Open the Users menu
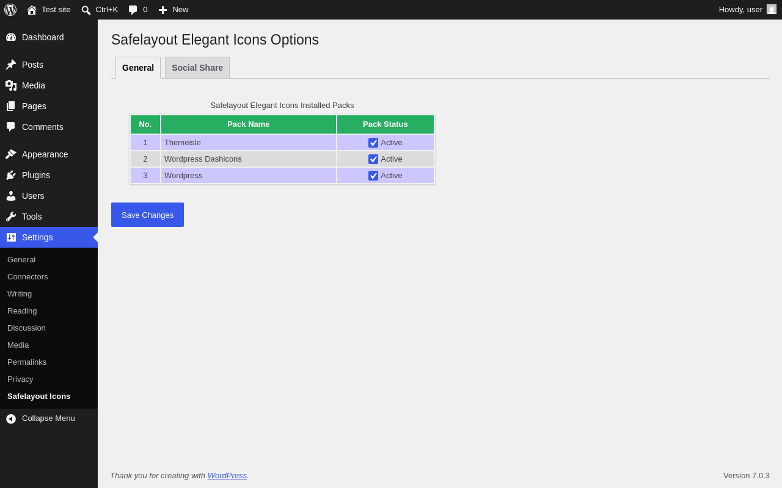This screenshot has width=782, height=488. [x=49, y=196]
